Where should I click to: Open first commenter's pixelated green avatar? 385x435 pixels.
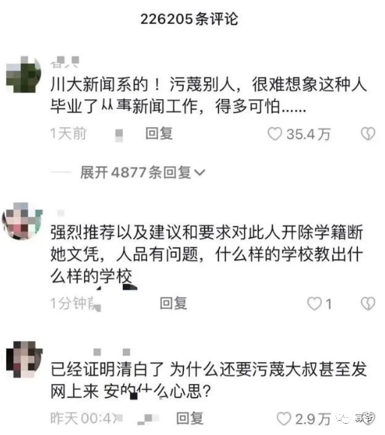pos(23,74)
